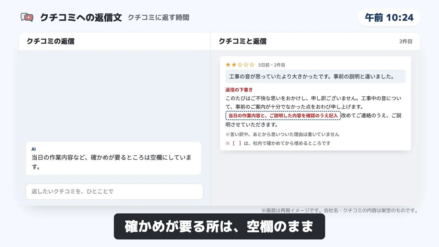Click the 返したいクチコミを、ひとことで input field
The width and height of the screenshot is (439, 247).
(x=115, y=191)
